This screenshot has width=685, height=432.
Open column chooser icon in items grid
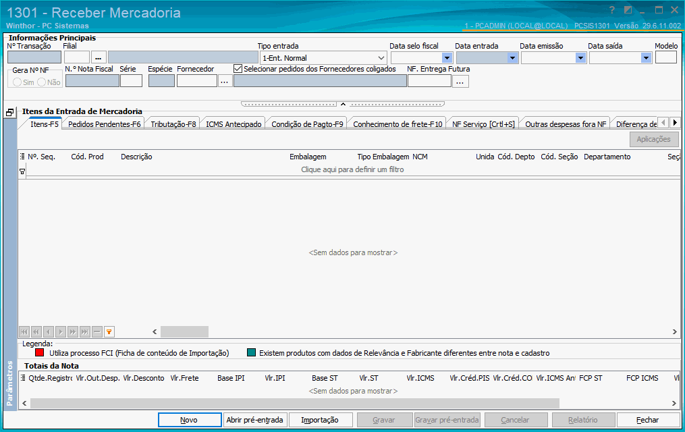(22, 157)
